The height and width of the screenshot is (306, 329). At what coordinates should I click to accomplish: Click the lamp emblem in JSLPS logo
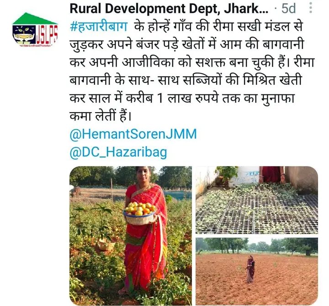click(25, 34)
